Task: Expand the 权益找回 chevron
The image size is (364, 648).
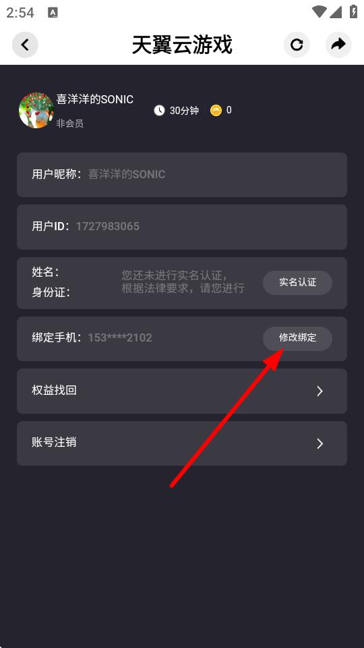Action: click(320, 391)
